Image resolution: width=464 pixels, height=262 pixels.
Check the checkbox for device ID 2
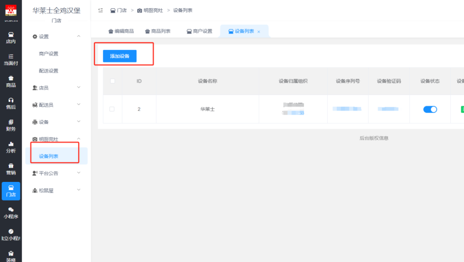click(x=112, y=109)
